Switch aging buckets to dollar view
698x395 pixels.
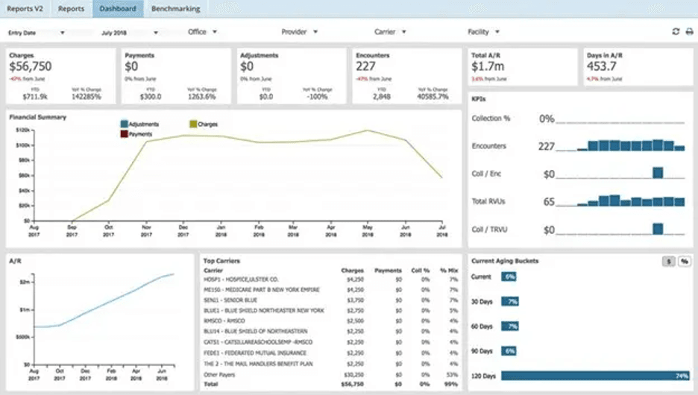click(669, 261)
